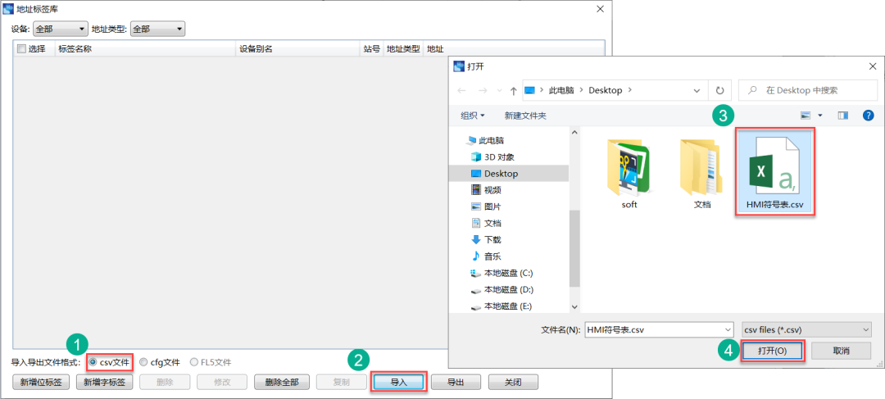Select the HMI符号表.csv file icon
Screen dimensions: 885x399
tap(774, 171)
